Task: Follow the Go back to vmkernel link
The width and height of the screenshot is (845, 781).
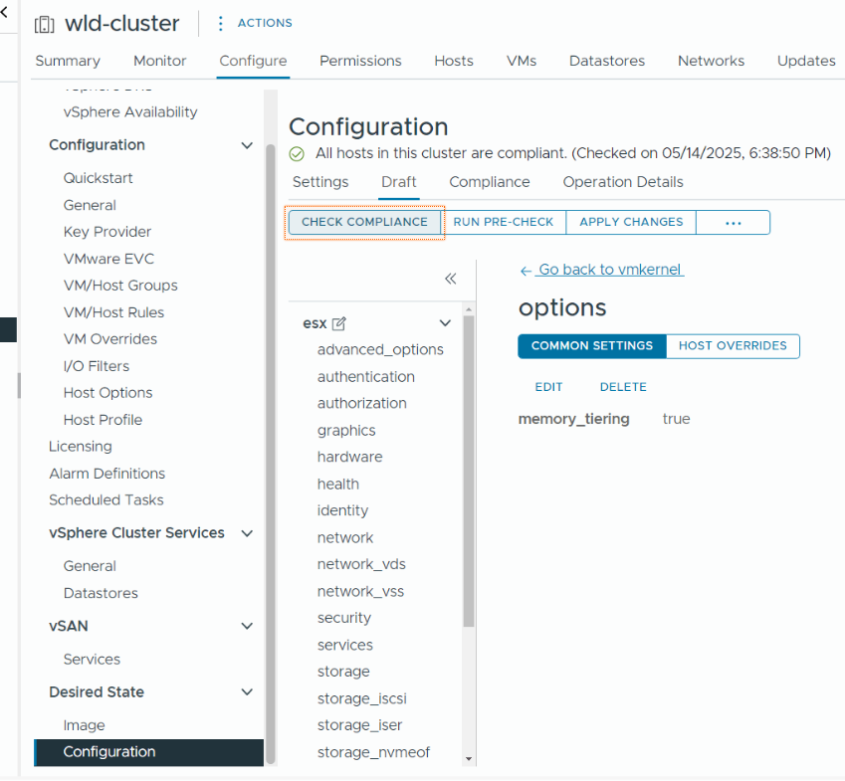Action: coord(602,270)
